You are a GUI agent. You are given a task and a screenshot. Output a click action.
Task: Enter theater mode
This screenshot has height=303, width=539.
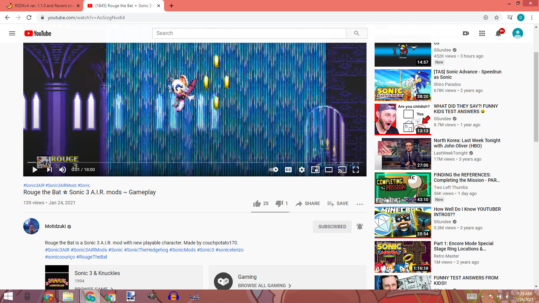(329, 170)
